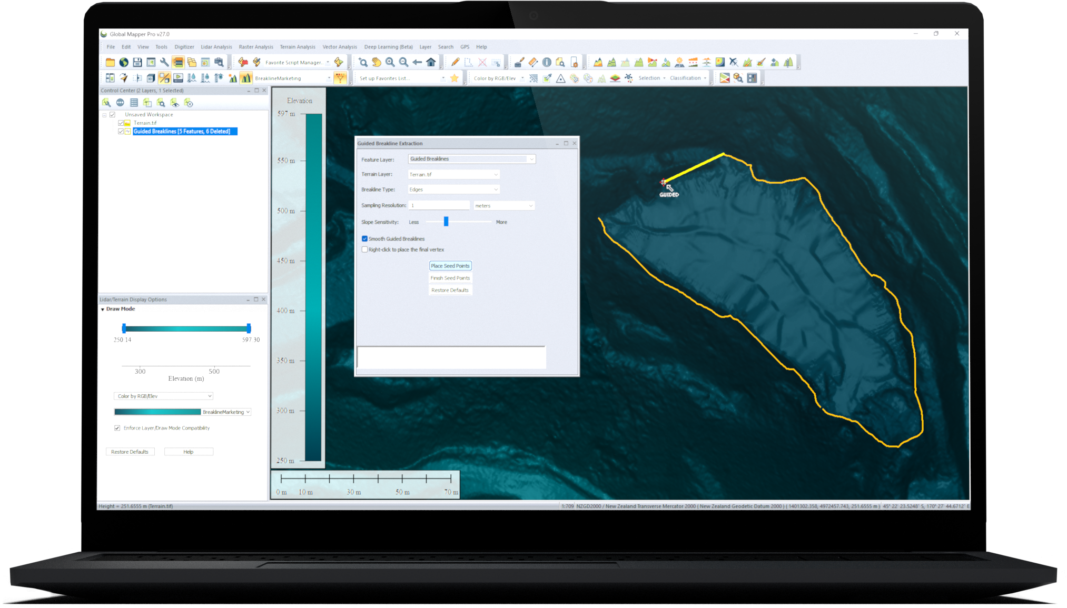The width and height of the screenshot is (1067, 608).
Task: Open the Terrain Analysis menu
Action: point(298,47)
